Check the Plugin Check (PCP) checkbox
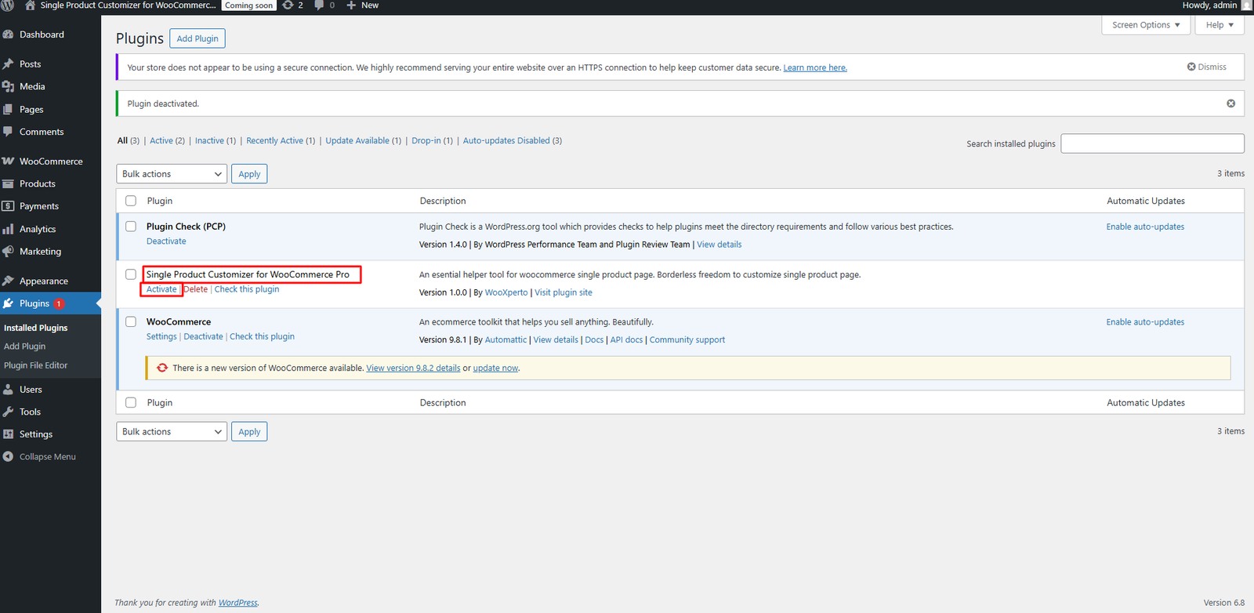 click(x=131, y=227)
